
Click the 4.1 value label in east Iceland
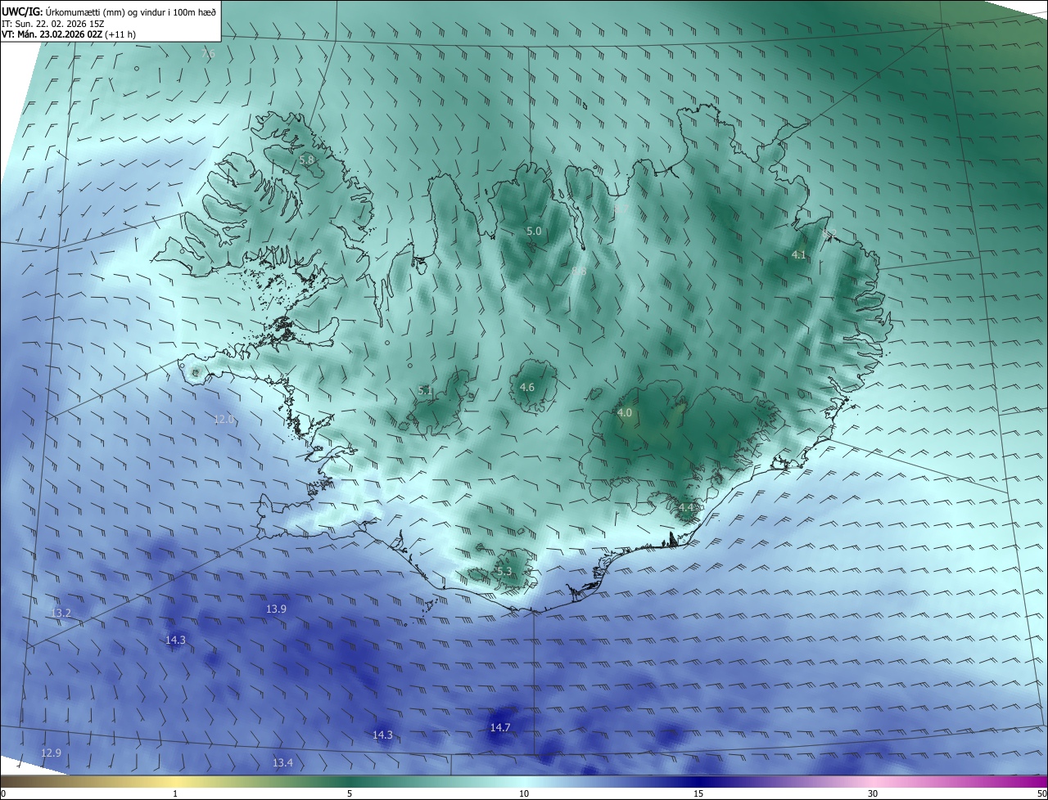coord(799,255)
